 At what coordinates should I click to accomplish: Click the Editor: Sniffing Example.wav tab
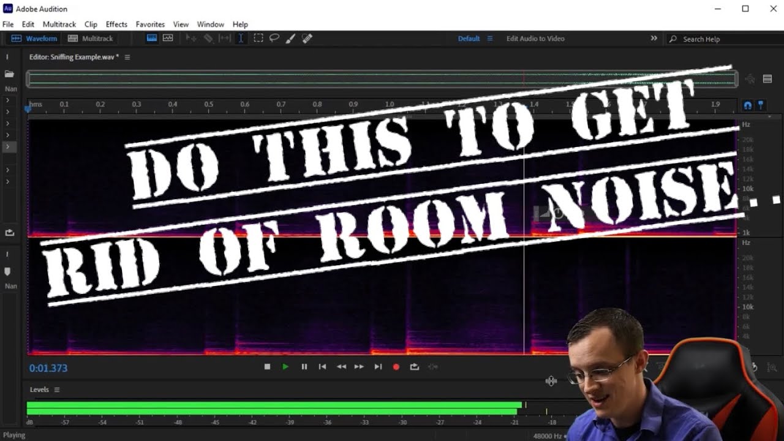click(73, 57)
